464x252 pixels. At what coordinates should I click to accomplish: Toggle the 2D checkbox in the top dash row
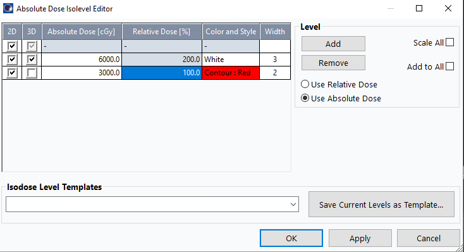coord(12,46)
